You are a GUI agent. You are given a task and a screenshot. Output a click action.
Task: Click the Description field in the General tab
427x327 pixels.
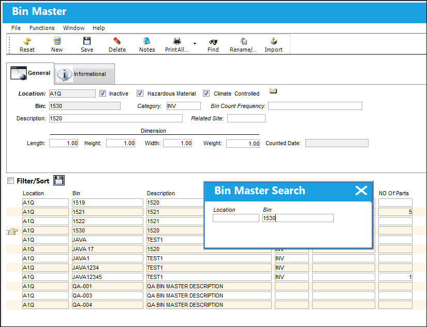click(x=116, y=118)
